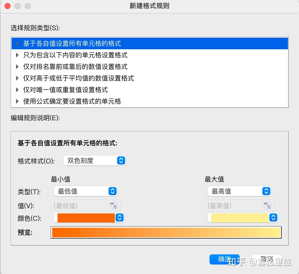Image resolution: width=299 pixels, height=274 pixels.
Task: Confirm with the 确定 button
Action: [x=224, y=259]
